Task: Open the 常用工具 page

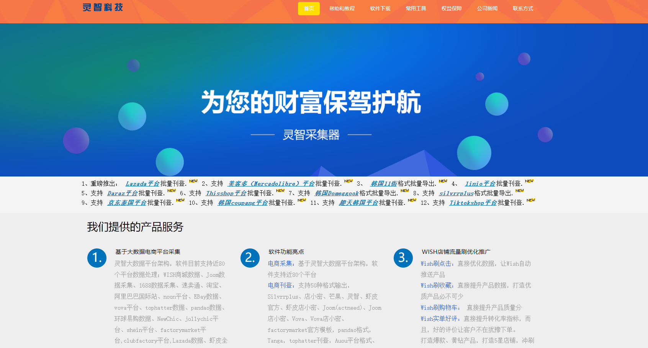Action: click(x=416, y=8)
